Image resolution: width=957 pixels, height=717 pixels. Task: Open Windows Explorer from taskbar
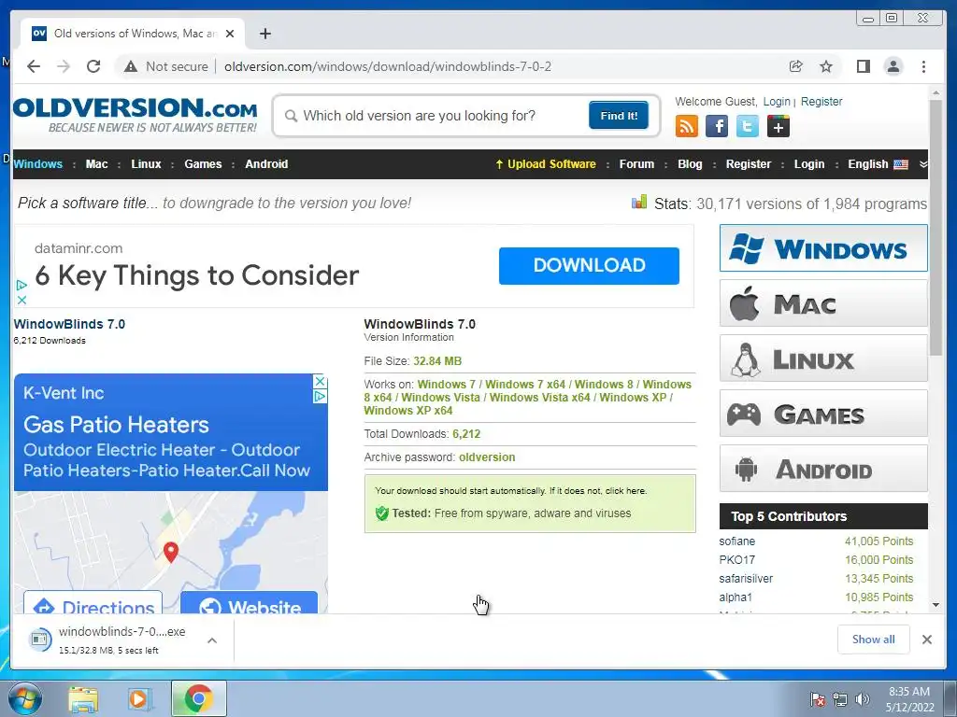pyautogui.click(x=83, y=699)
